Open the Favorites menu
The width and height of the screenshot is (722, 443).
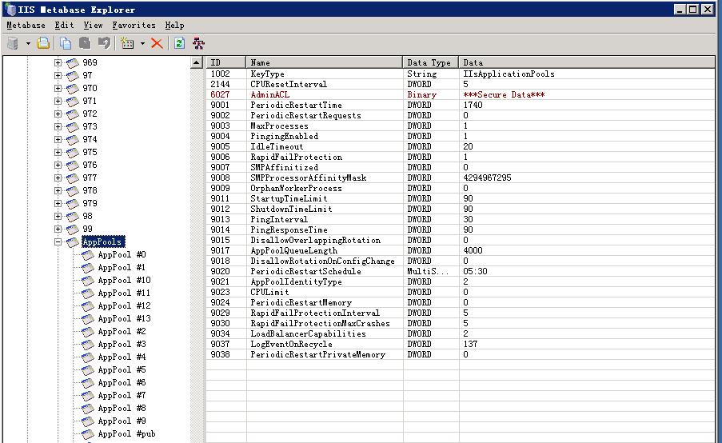[x=134, y=26]
